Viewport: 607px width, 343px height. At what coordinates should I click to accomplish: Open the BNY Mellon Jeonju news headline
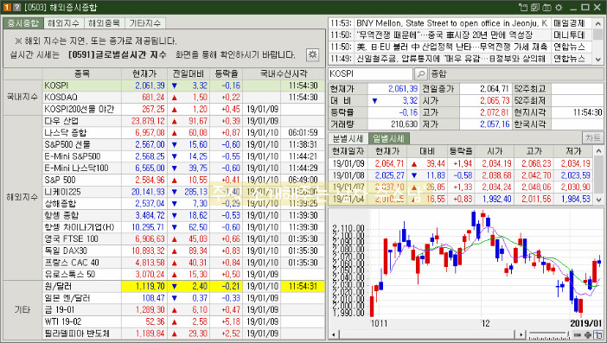click(451, 23)
